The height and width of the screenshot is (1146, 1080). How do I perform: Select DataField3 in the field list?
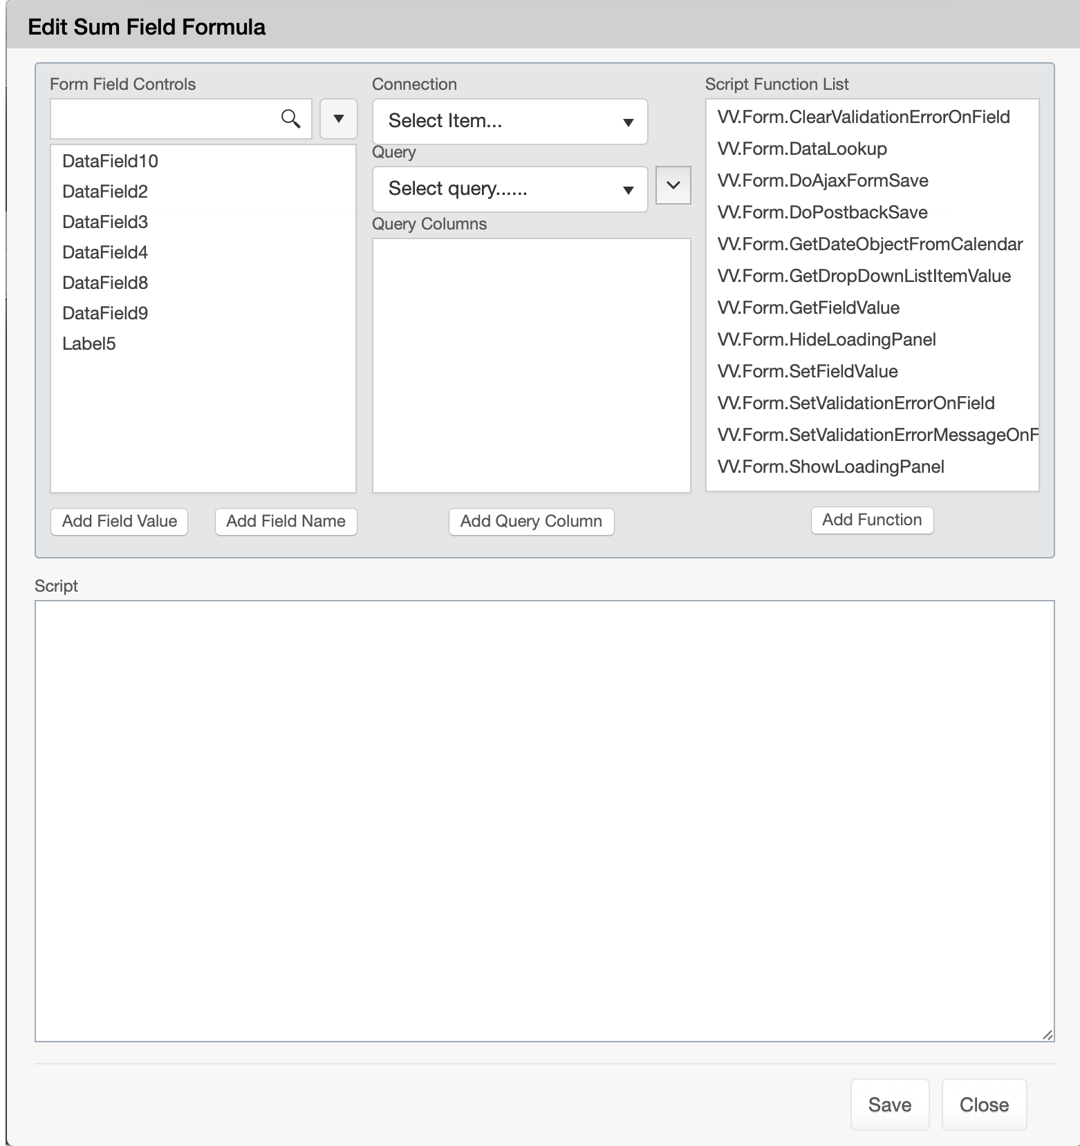point(203,222)
